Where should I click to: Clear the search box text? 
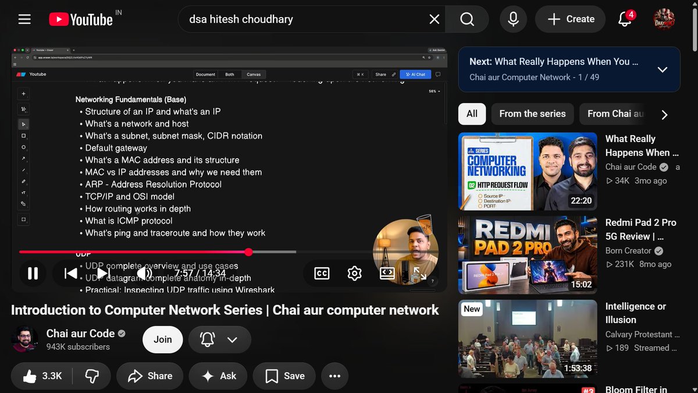435,19
